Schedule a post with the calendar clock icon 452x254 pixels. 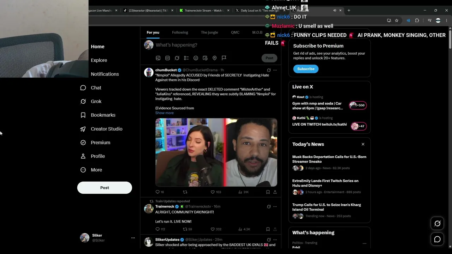(205, 58)
